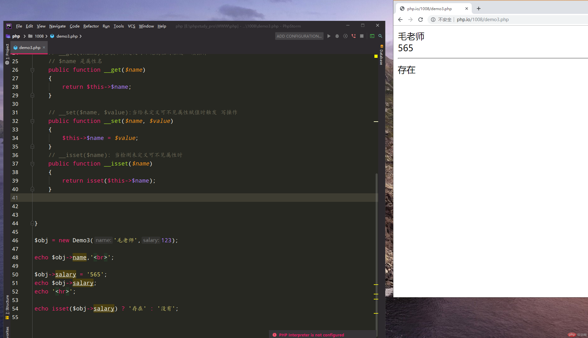588x338 pixels.
Task: Click line number 54 in gutter
Action: 15,309
